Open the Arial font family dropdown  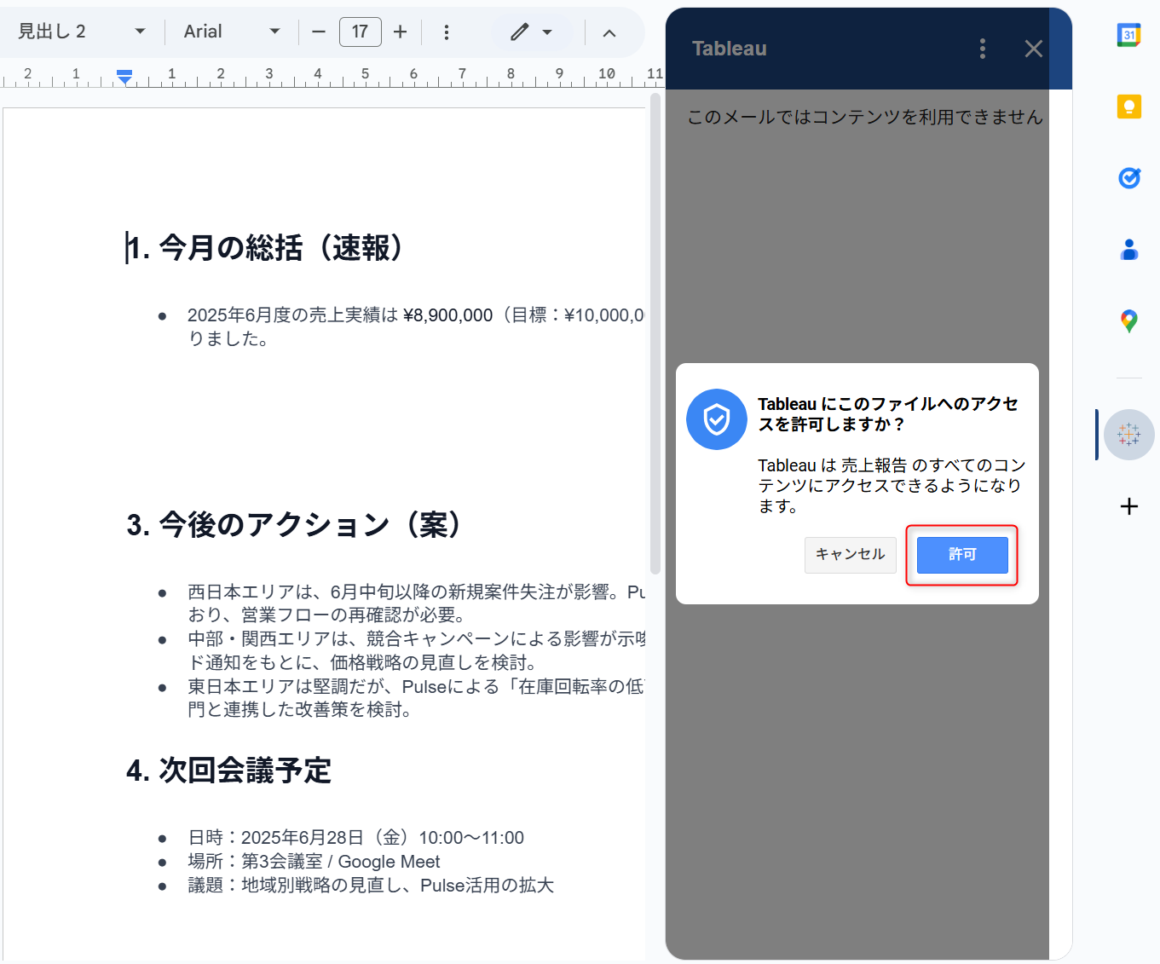pos(232,32)
